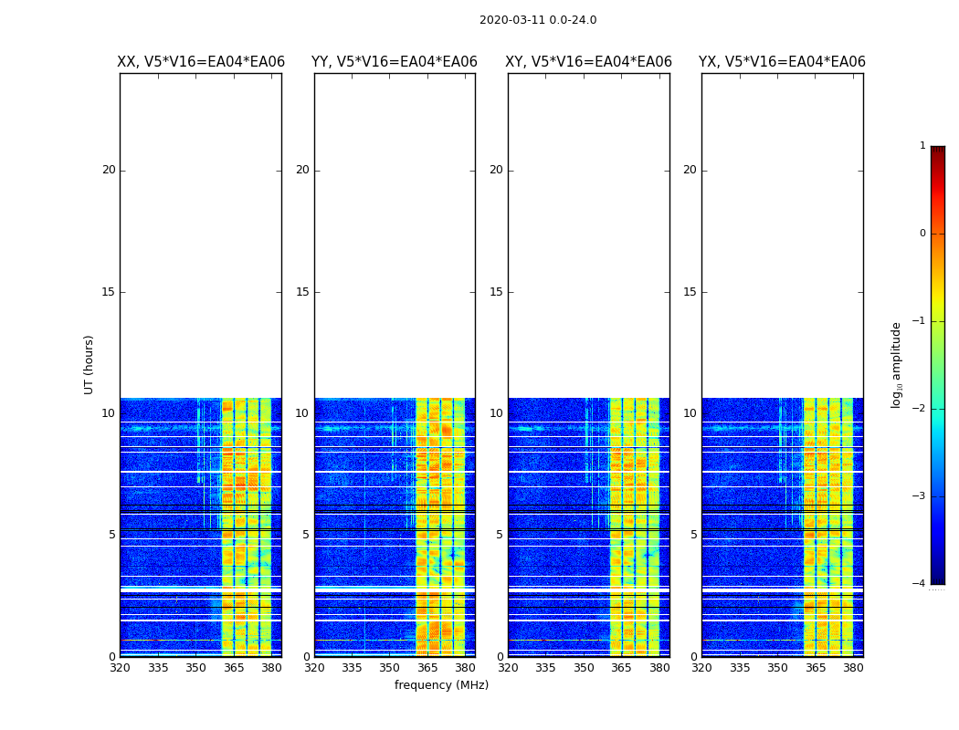959x730 pixels.
Task: Click the bright band in YX panel
Action: point(827,529)
